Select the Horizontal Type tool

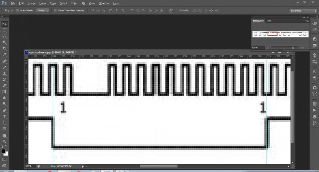tap(4, 117)
